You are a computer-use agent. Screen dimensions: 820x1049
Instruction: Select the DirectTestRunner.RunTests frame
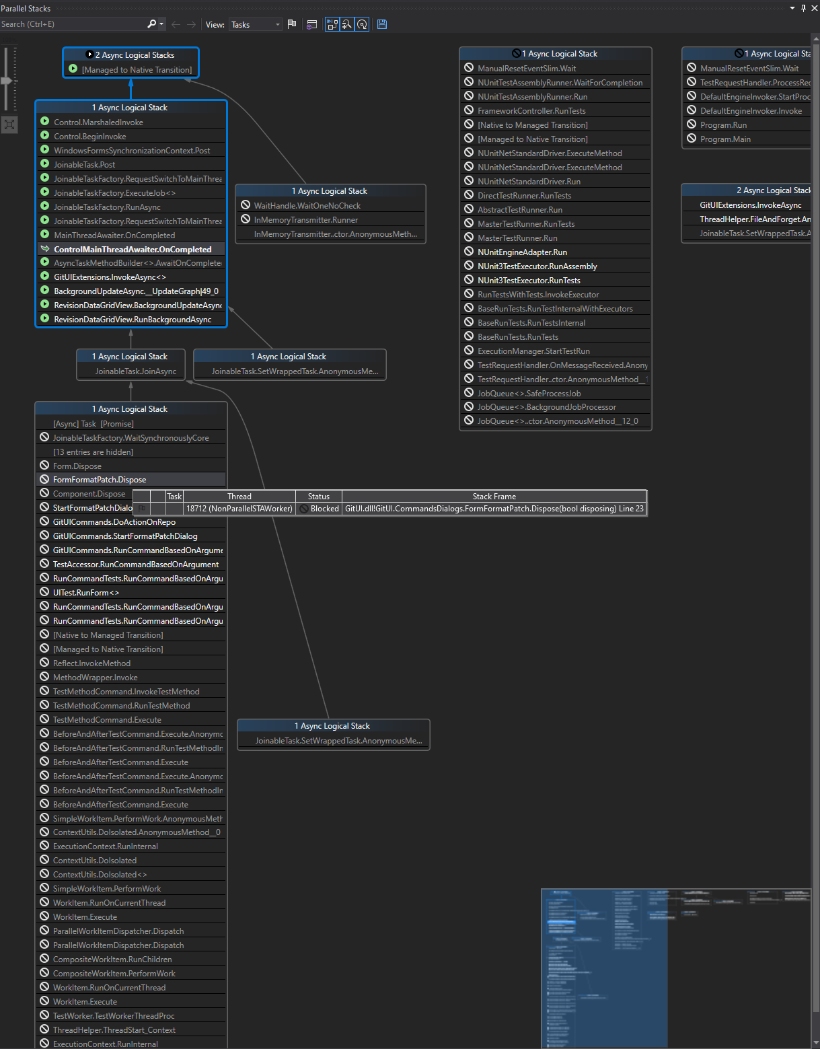(x=556, y=196)
